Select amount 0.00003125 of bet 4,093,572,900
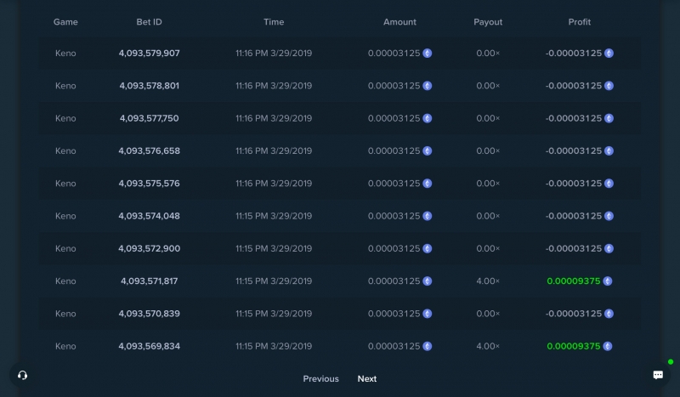Screen dimensions: 680x397 [x=394, y=248]
